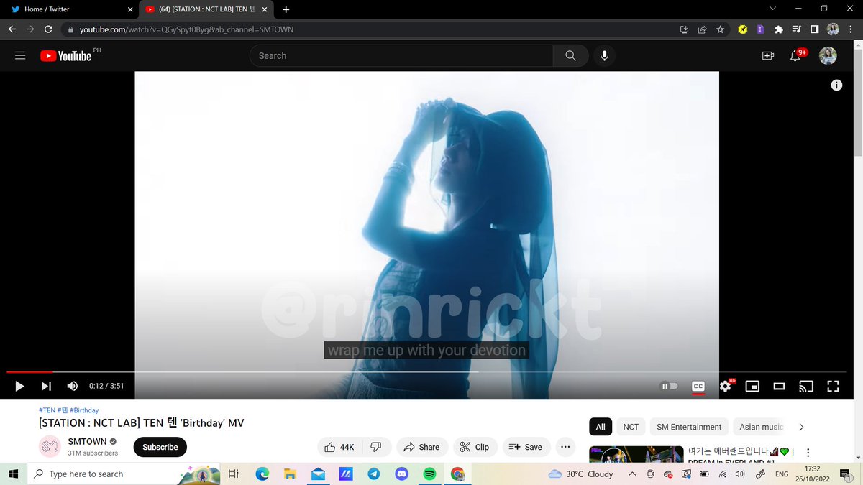Reload the page
863x485 pixels.
click(x=48, y=29)
